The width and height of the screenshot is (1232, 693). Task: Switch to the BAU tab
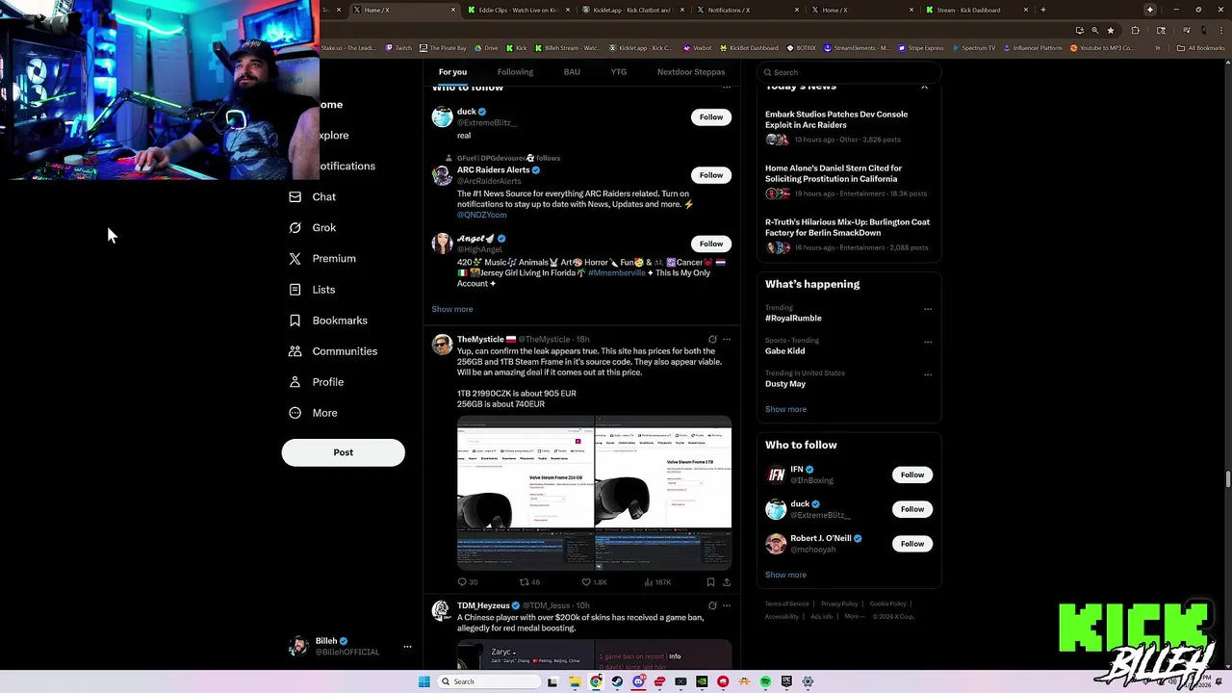572,72
